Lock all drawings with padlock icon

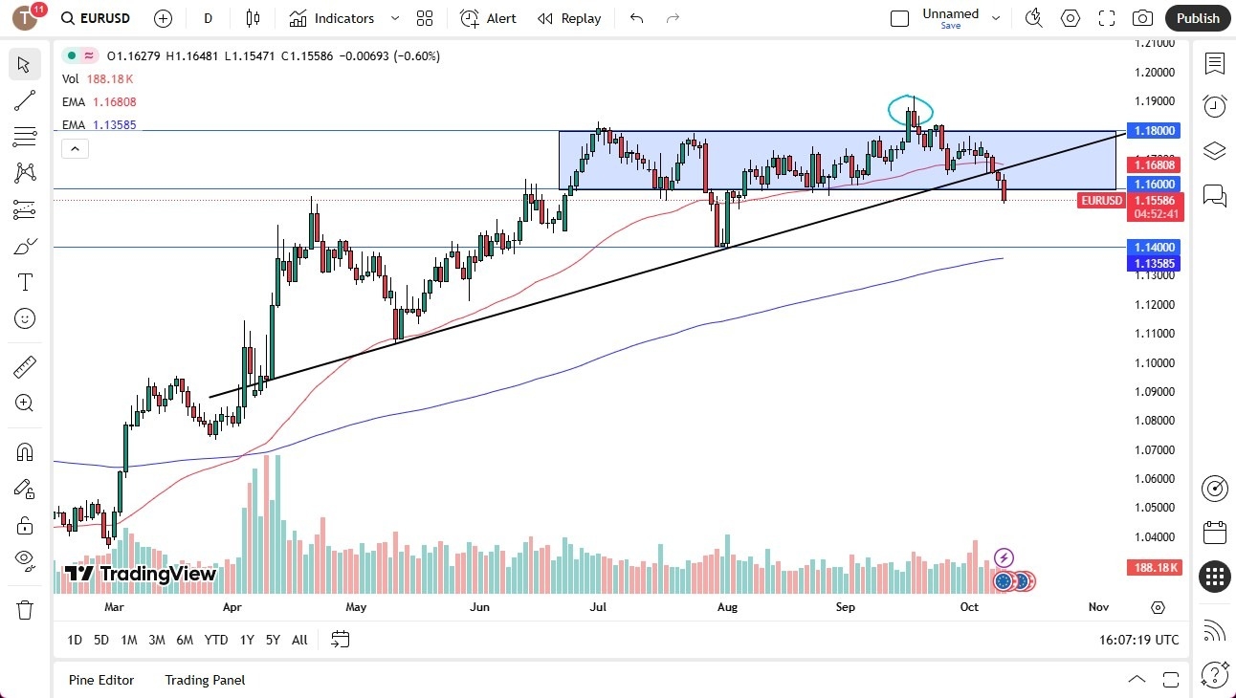click(x=25, y=525)
